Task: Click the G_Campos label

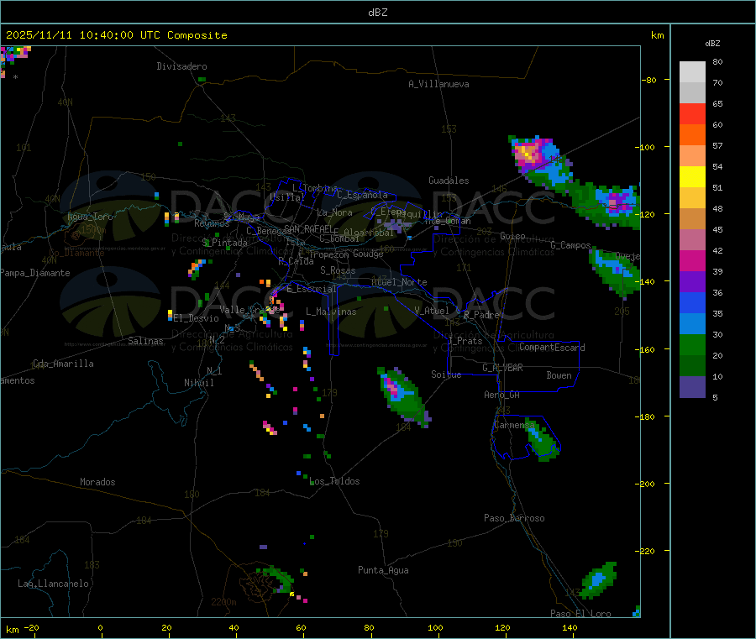Action: 571,245
